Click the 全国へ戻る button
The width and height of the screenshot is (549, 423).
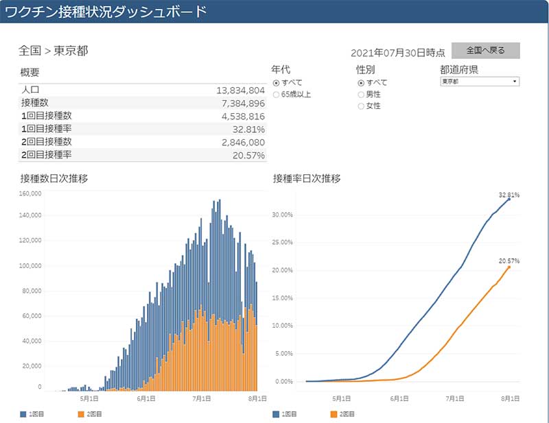point(485,51)
